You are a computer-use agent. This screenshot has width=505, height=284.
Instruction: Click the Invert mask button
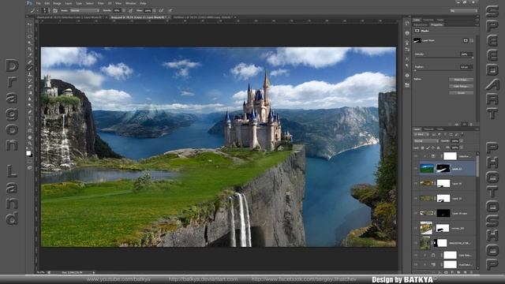pos(461,93)
